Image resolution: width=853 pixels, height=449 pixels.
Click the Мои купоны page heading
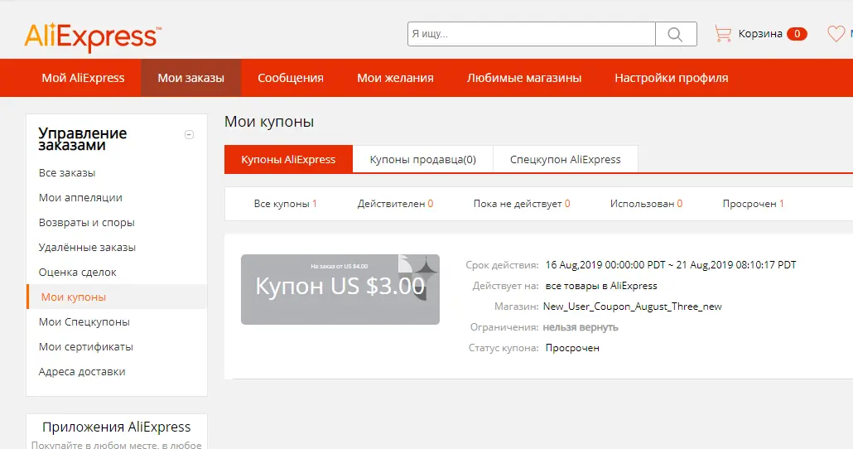(x=269, y=122)
